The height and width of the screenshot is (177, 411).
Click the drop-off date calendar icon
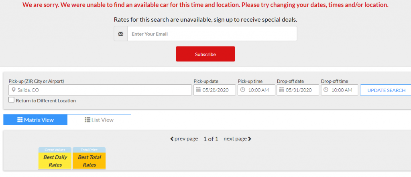click(281, 90)
